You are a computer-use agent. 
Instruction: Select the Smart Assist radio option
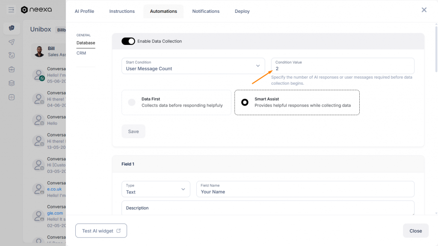coord(245,102)
